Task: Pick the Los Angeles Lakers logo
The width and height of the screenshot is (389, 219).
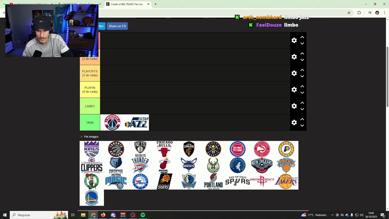Action: click(x=286, y=182)
